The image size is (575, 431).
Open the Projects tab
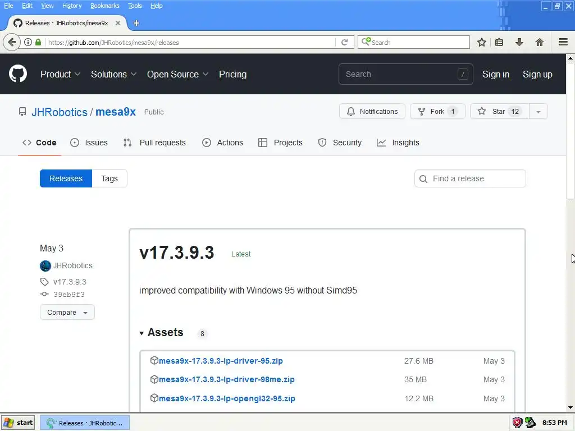click(281, 143)
